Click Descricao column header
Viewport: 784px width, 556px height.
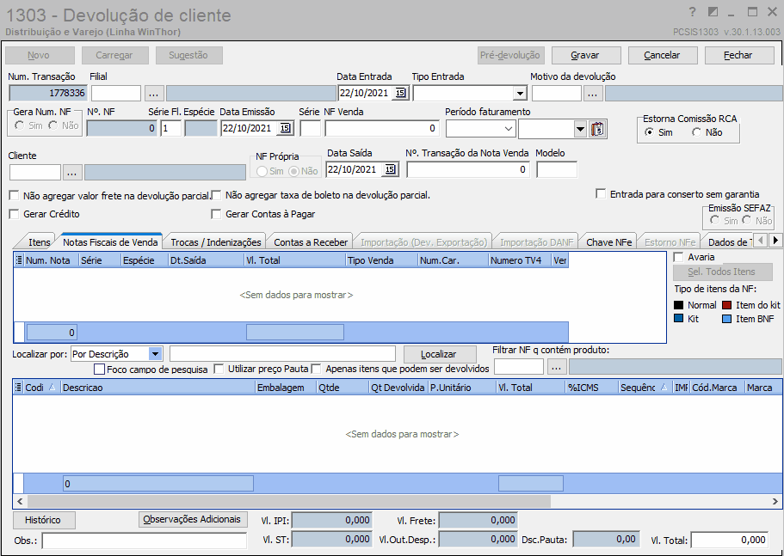(158, 388)
